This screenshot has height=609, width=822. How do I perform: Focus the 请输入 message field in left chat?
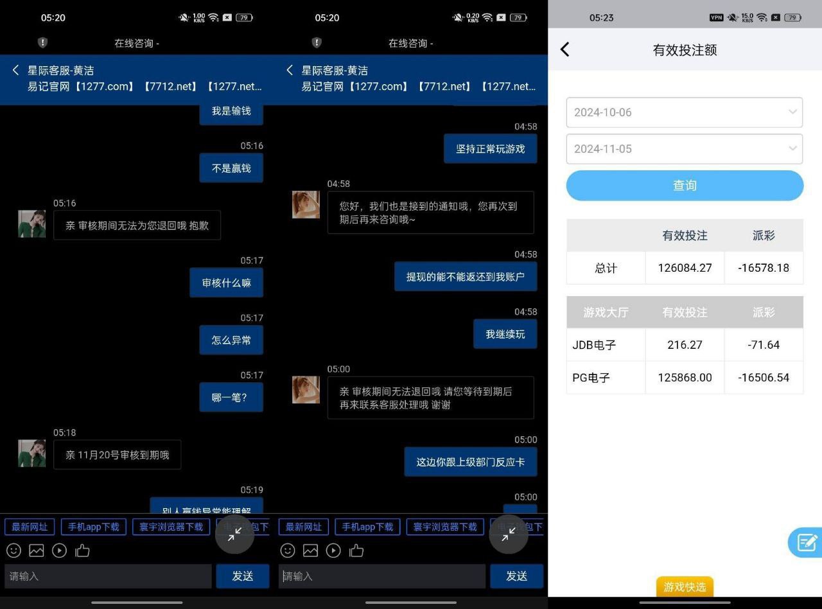pyautogui.click(x=108, y=576)
